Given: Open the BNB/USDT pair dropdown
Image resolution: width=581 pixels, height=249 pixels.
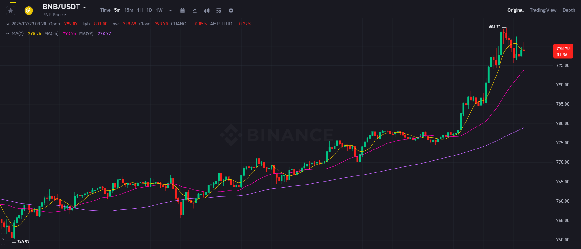Looking at the screenshot, I should (x=84, y=7).
